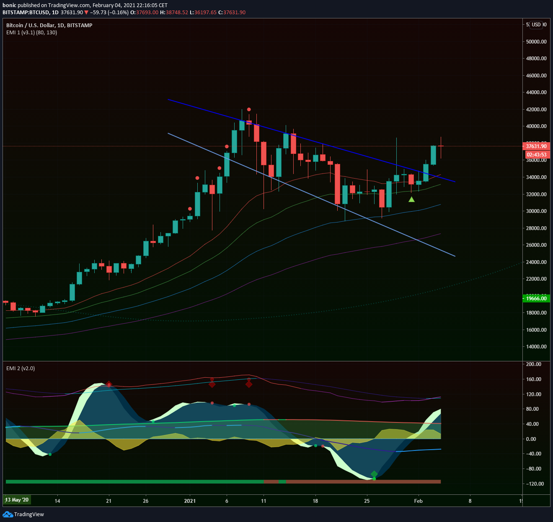This screenshot has height=522, width=553.
Task: Select the EMI 2 (v2.0) indicator label
Action: click(21, 368)
